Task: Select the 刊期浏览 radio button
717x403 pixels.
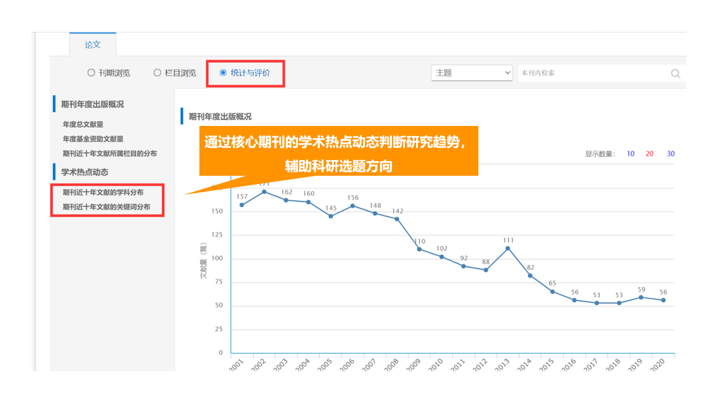Action: [91, 73]
